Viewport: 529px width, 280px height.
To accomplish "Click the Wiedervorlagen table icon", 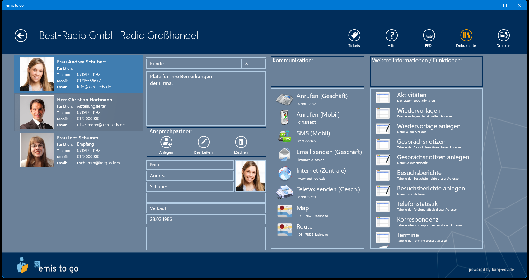I will [x=383, y=113].
